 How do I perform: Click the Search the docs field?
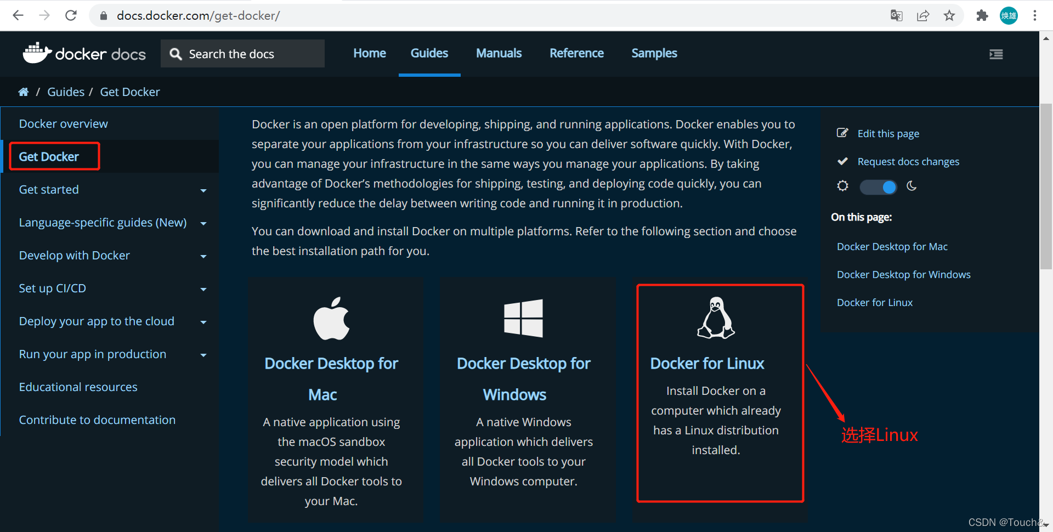pos(242,53)
